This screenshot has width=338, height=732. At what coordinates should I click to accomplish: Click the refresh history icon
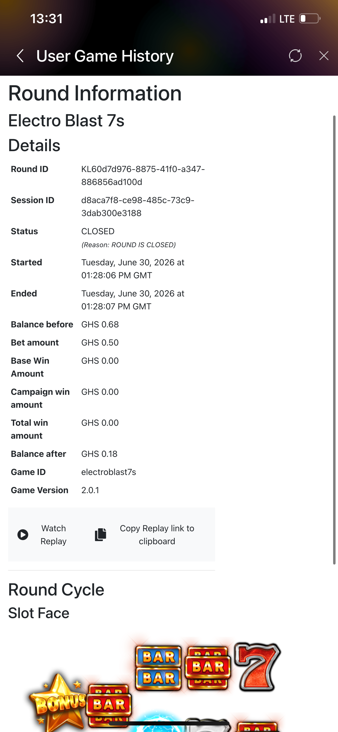tap(295, 56)
